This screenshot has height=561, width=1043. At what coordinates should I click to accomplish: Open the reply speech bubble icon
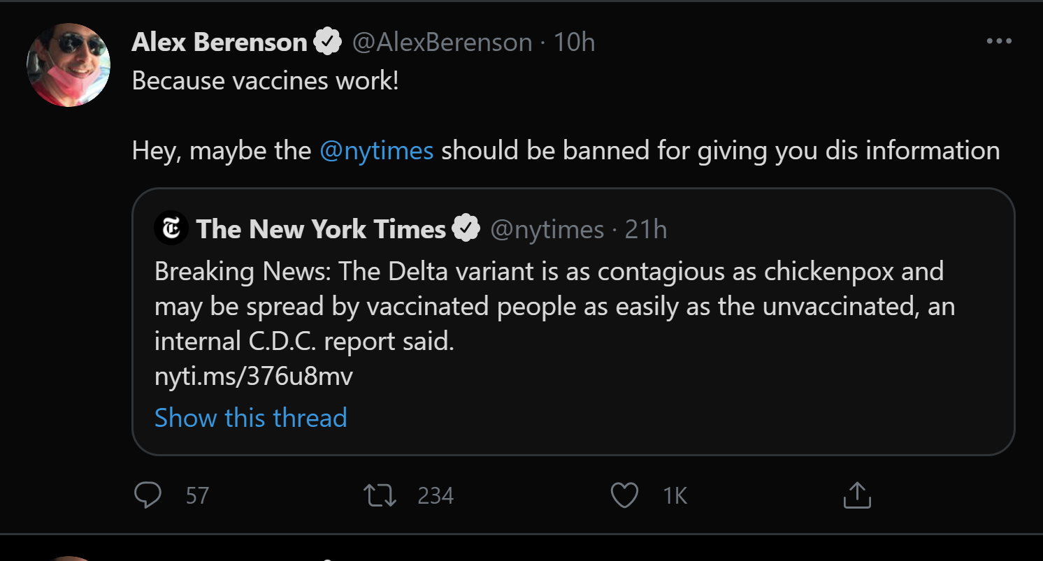pyautogui.click(x=148, y=495)
